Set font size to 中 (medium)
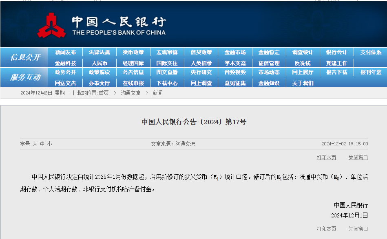This screenshot has height=239, width=387. pos(42,144)
